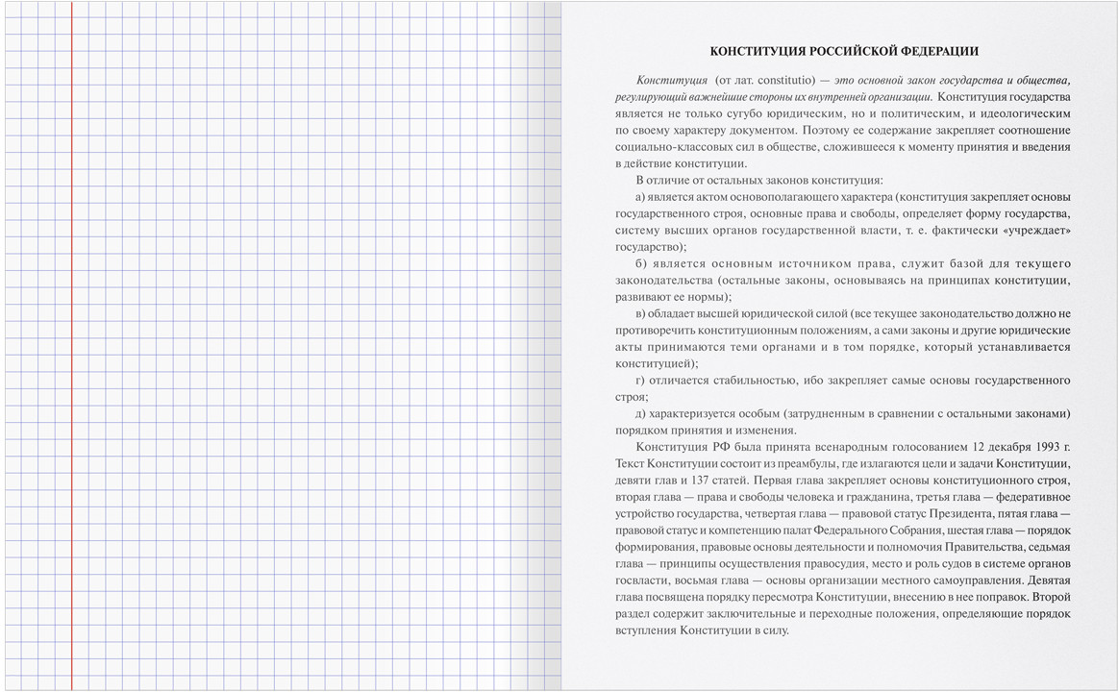The height and width of the screenshot is (692, 1118).
Task: Click the red vertical margin line
Action: (x=71, y=346)
